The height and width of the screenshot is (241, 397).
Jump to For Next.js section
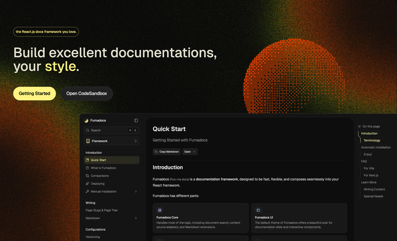371,176
